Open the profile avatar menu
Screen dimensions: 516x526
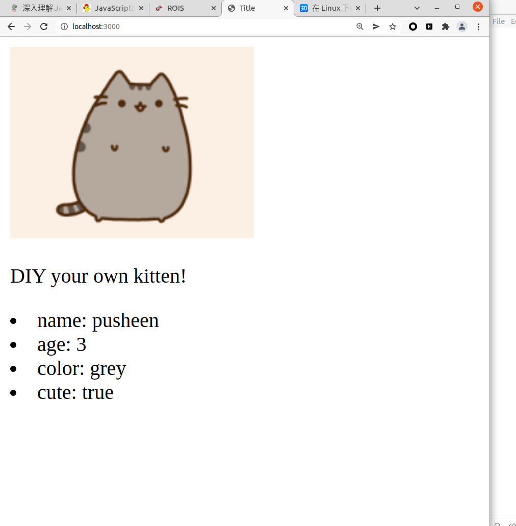click(461, 27)
